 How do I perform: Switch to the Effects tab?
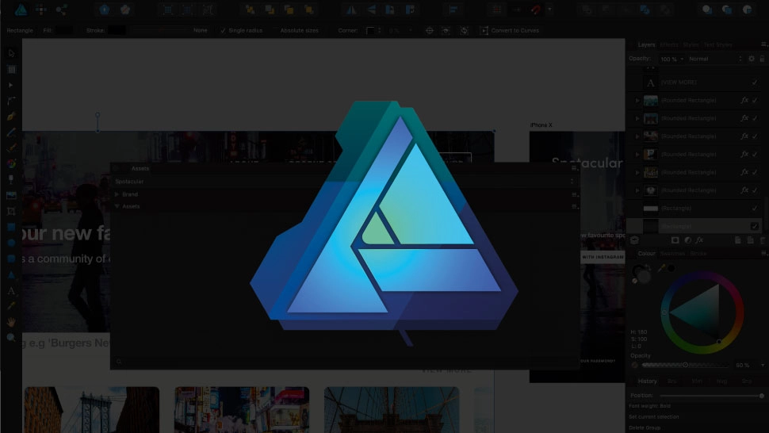(669, 44)
